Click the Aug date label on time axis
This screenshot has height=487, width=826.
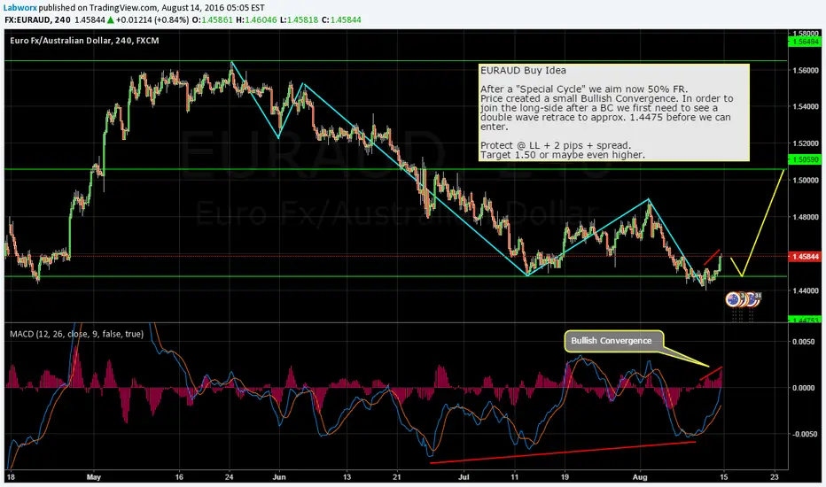(640, 477)
